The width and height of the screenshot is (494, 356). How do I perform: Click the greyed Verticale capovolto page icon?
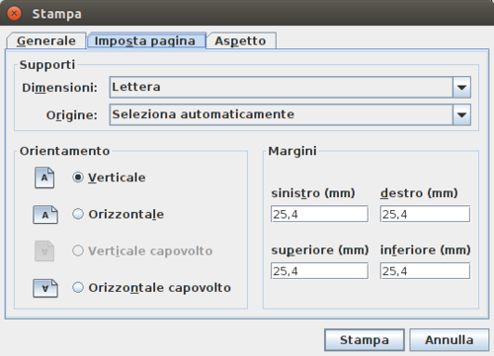(44, 251)
